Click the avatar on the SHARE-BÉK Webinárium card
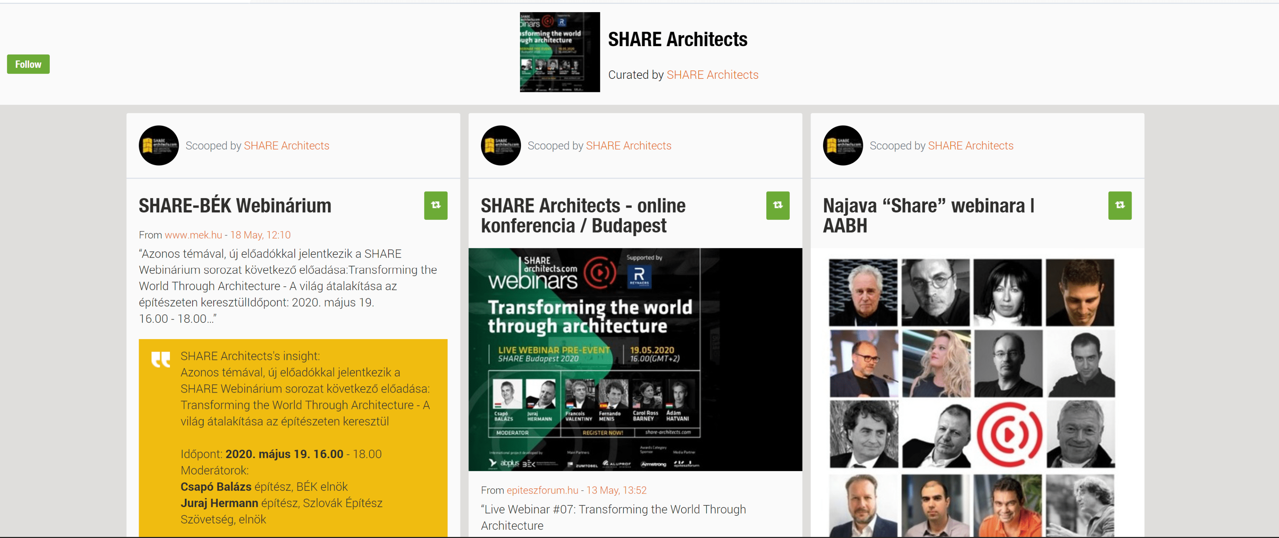This screenshot has width=1279, height=538. (x=158, y=145)
